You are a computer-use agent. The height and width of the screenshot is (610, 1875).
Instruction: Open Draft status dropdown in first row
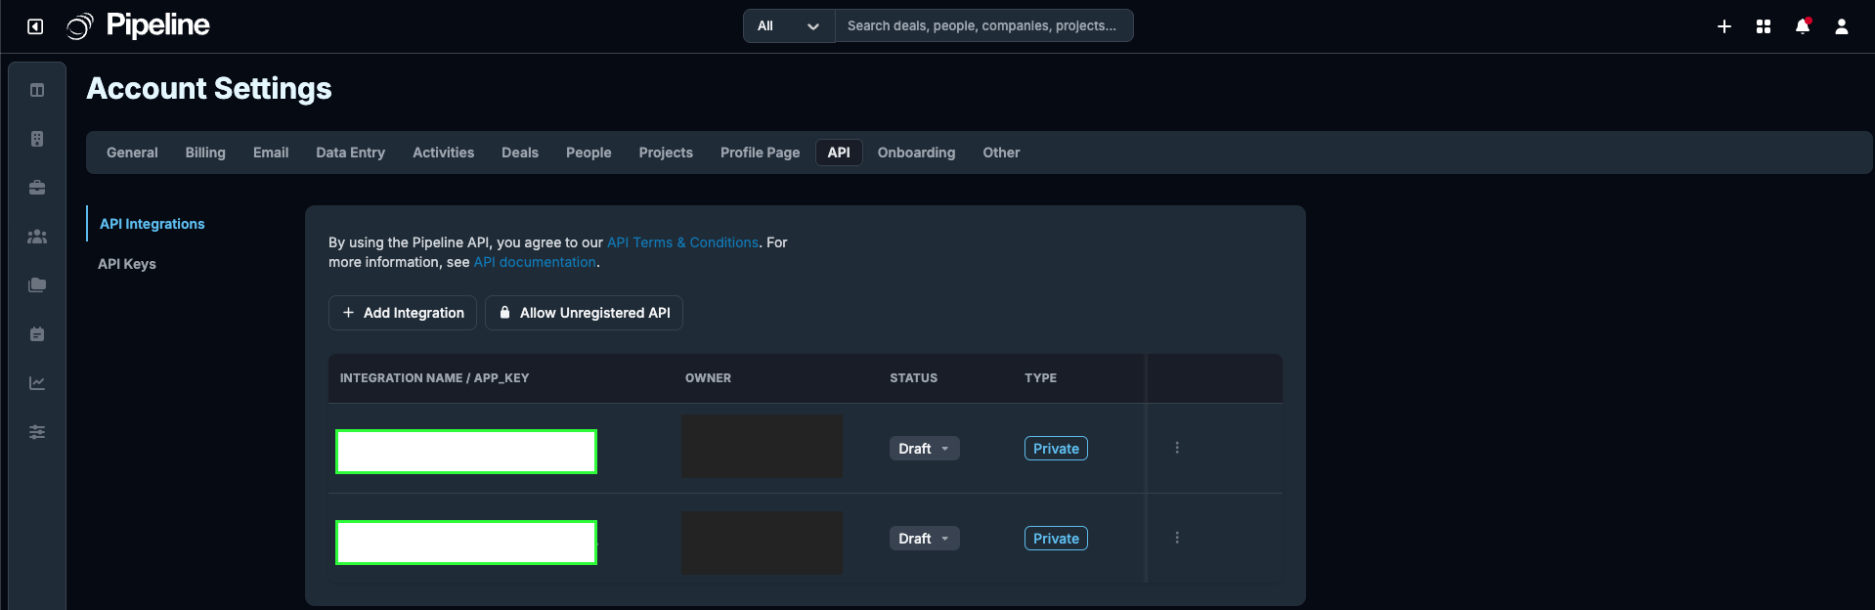click(924, 449)
